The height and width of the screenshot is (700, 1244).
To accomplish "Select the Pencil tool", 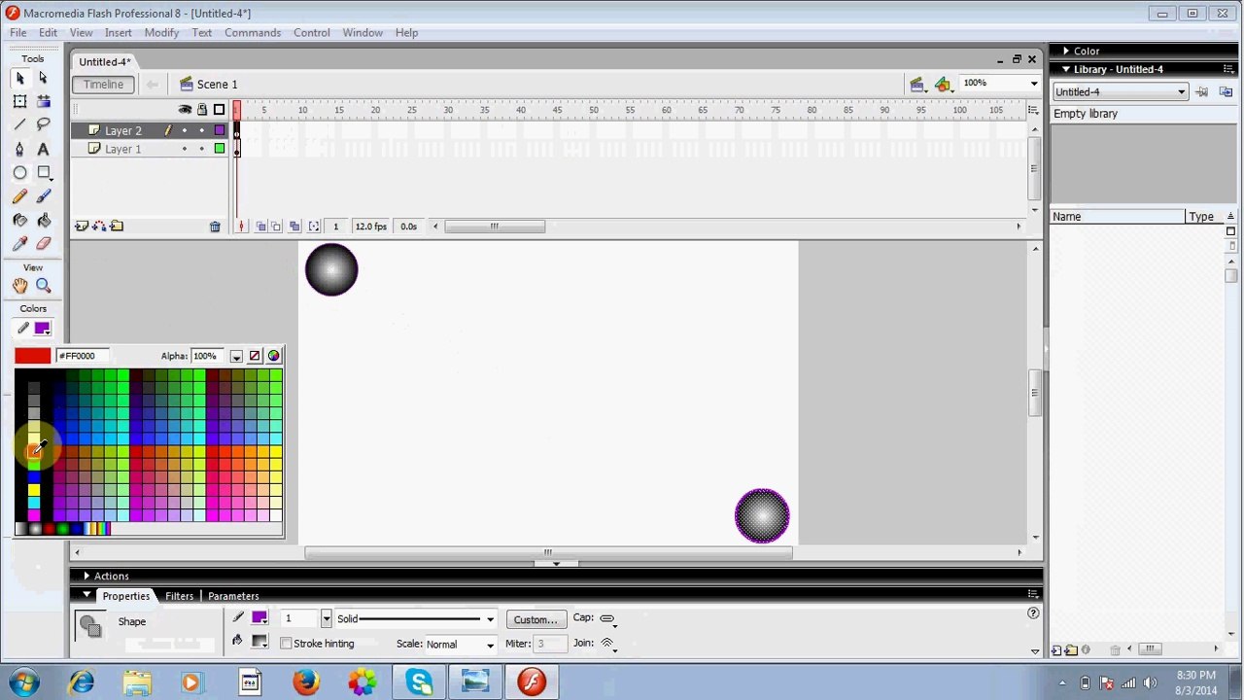I will click(19, 196).
